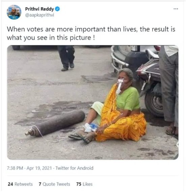
Task: Click the blue verified badge beside Prithvi Reddy
Action: tap(57, 9)
